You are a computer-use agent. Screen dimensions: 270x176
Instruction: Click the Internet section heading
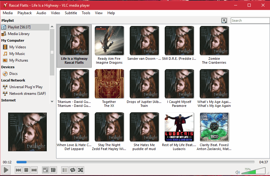pos(8,100)
